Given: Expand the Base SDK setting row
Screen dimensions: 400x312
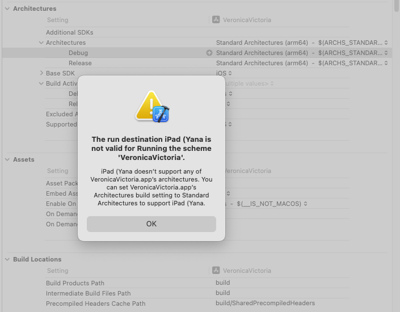Looking at the screenshot, I should pyautogui.click(x=41, y=73).
